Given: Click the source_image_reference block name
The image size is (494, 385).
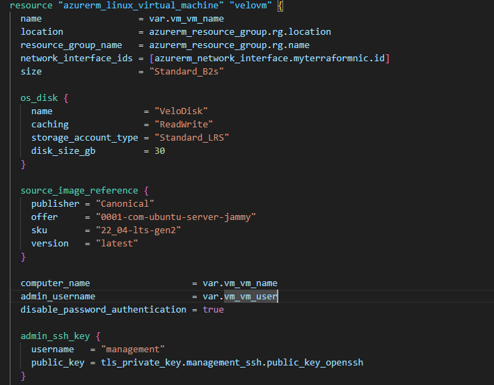Looking at the screenshot, I should (79, 190).
